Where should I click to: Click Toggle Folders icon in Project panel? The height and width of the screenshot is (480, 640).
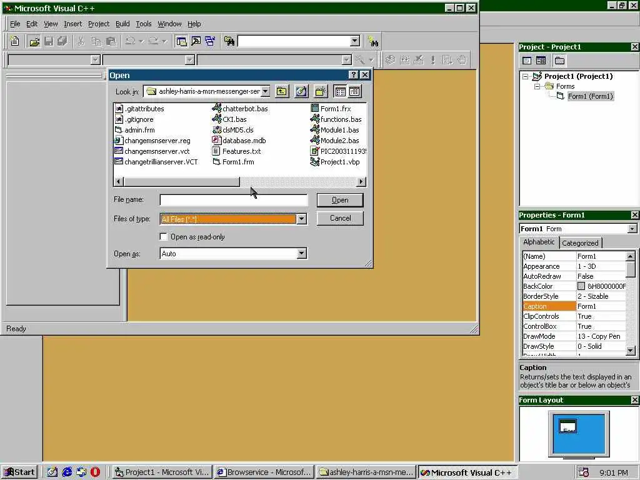[x=559, y=61]
